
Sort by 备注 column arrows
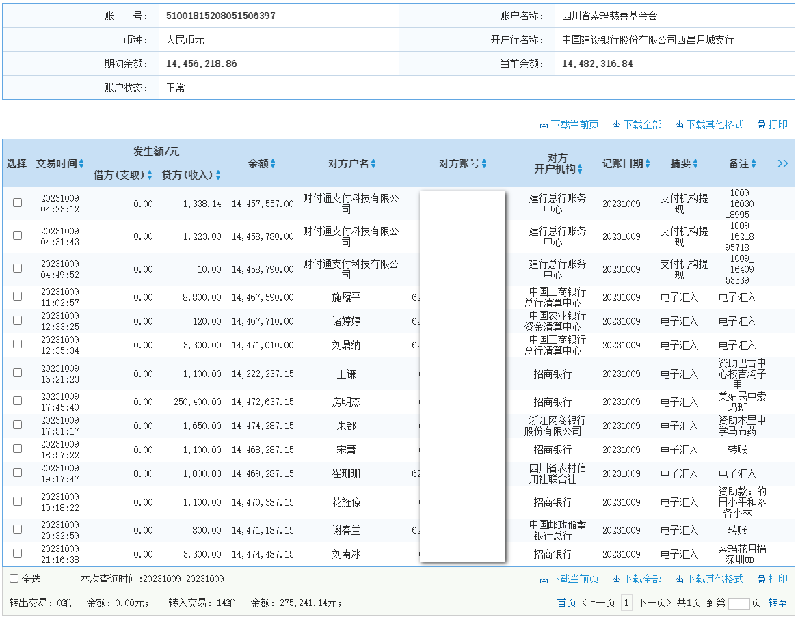754,163
